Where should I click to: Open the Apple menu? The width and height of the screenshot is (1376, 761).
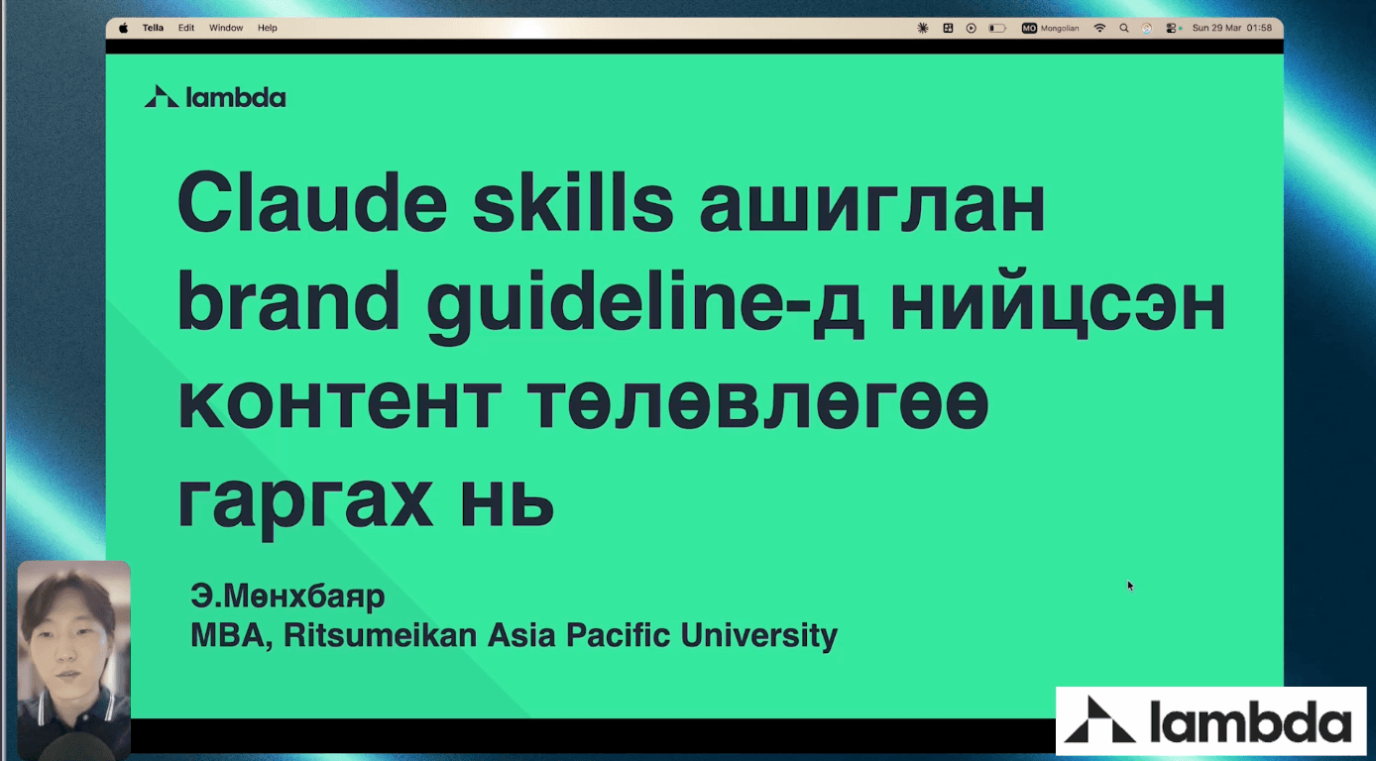[122, 28]
